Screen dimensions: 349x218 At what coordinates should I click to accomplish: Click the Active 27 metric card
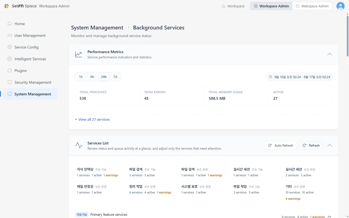(x=300, y=95)
